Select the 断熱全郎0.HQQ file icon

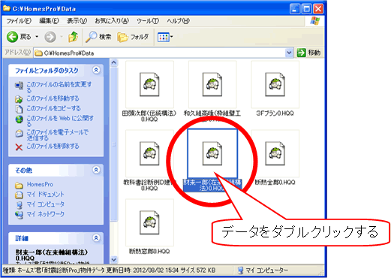pos(275,153)
